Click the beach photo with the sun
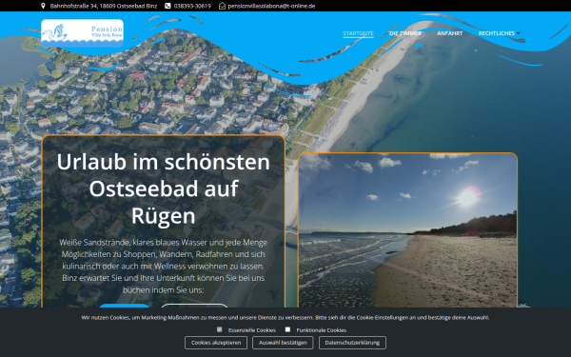The height and width of the screenshot is (357, 571). (x=407, y=230)
